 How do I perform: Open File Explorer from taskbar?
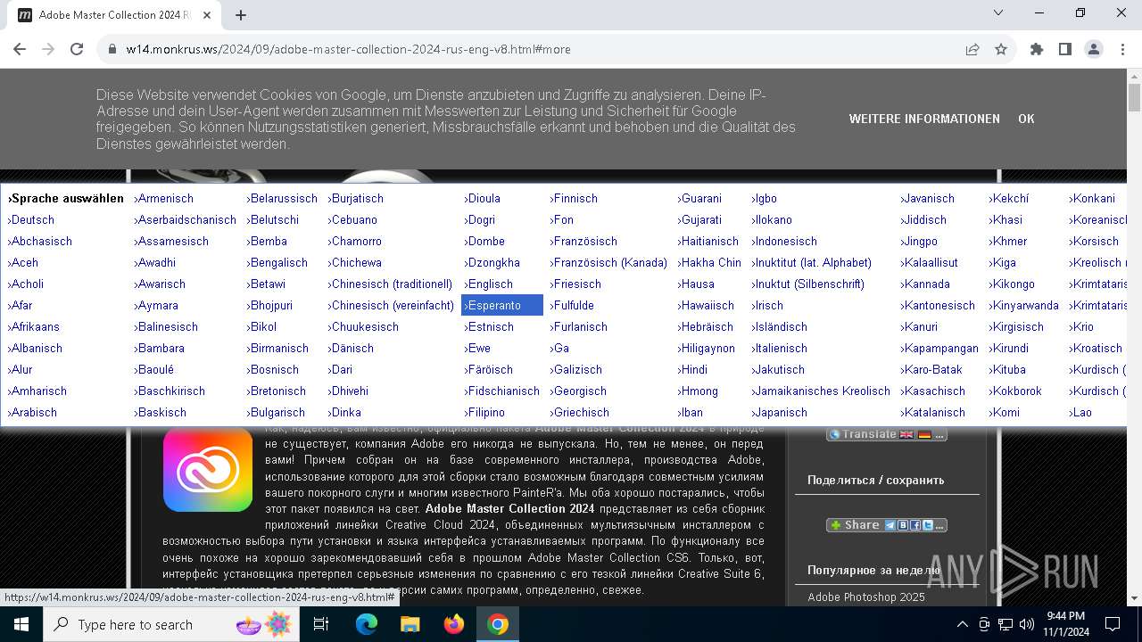[x=410, y=624]
